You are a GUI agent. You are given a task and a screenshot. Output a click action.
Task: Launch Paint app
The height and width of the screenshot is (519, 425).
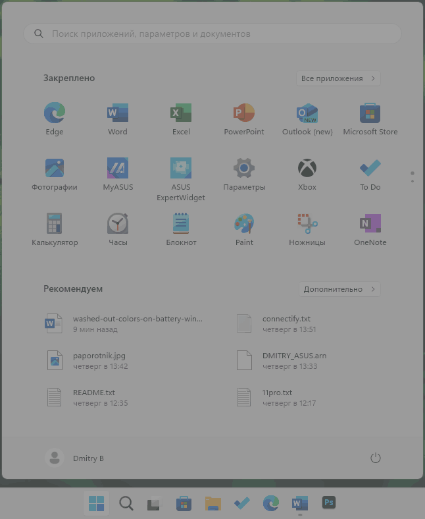(244, 229)
